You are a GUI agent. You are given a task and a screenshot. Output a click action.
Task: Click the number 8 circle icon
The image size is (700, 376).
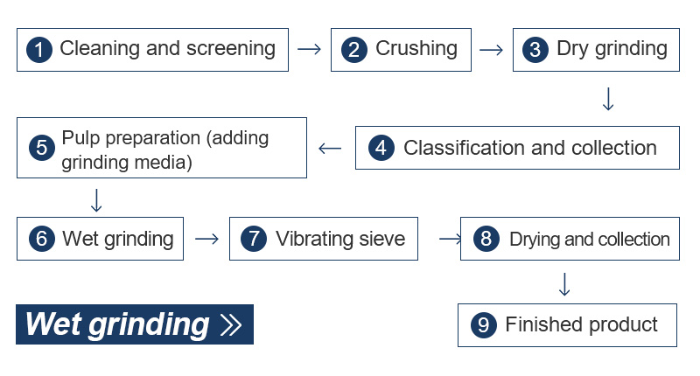pos(485,240)
